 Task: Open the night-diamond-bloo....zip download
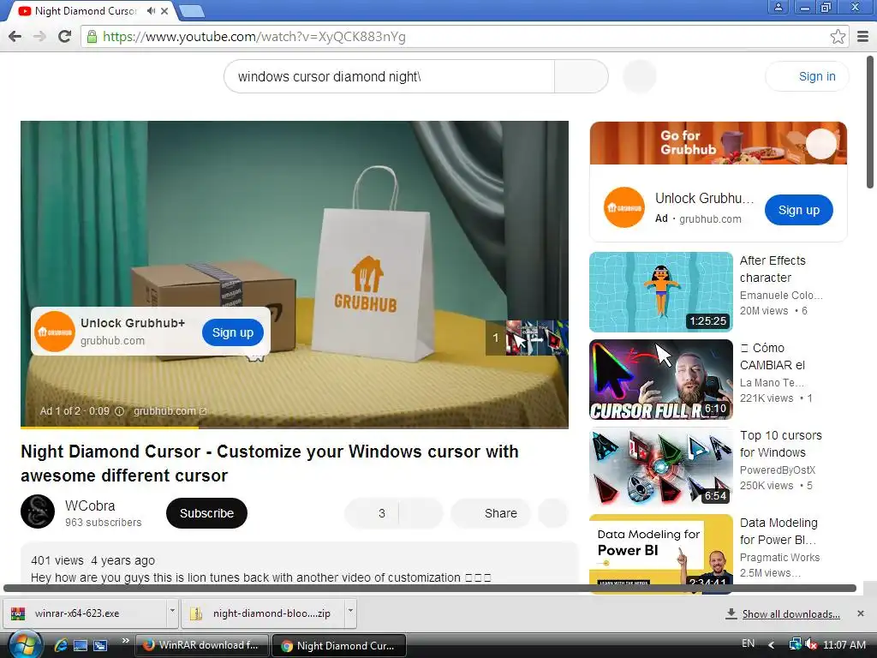click(x=263, y=613)
